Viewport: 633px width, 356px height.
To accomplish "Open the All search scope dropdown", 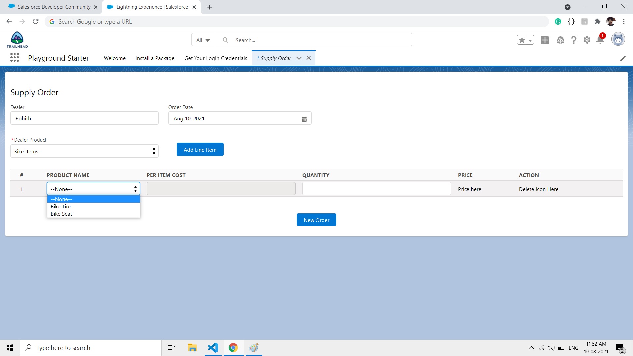I will [x=203, y=40].
